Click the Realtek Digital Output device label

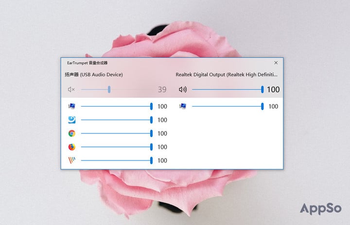(227, 75)
